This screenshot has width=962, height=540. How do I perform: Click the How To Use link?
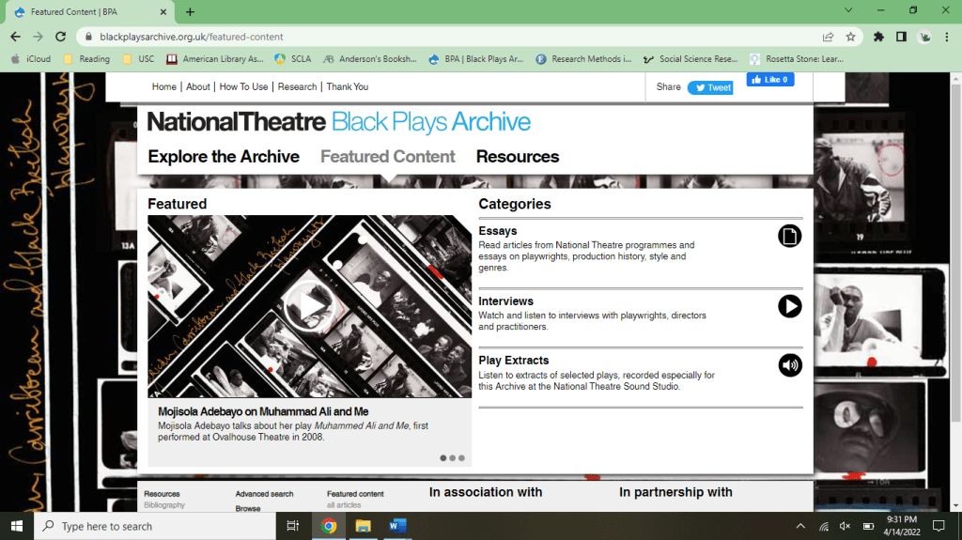click(243, 86)
